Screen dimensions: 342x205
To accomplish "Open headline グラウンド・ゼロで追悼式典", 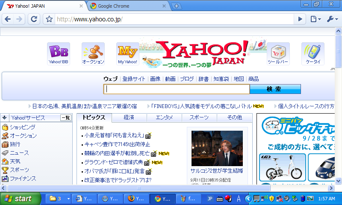I will click(113, 162).
